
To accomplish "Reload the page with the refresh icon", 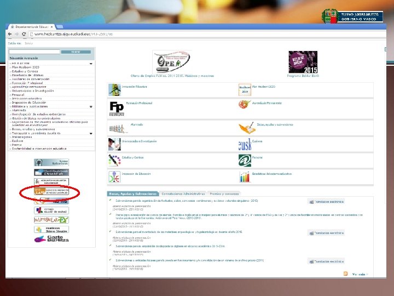I will tap(24, 34).
